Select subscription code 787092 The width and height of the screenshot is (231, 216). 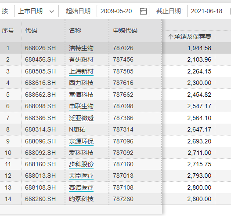click(x=123, y=153)
